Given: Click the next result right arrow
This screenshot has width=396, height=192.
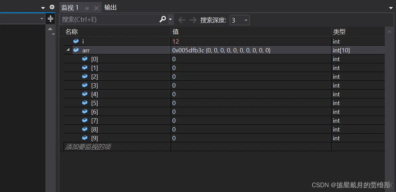Looking at the screenshot, I should (x=193, y=20).
